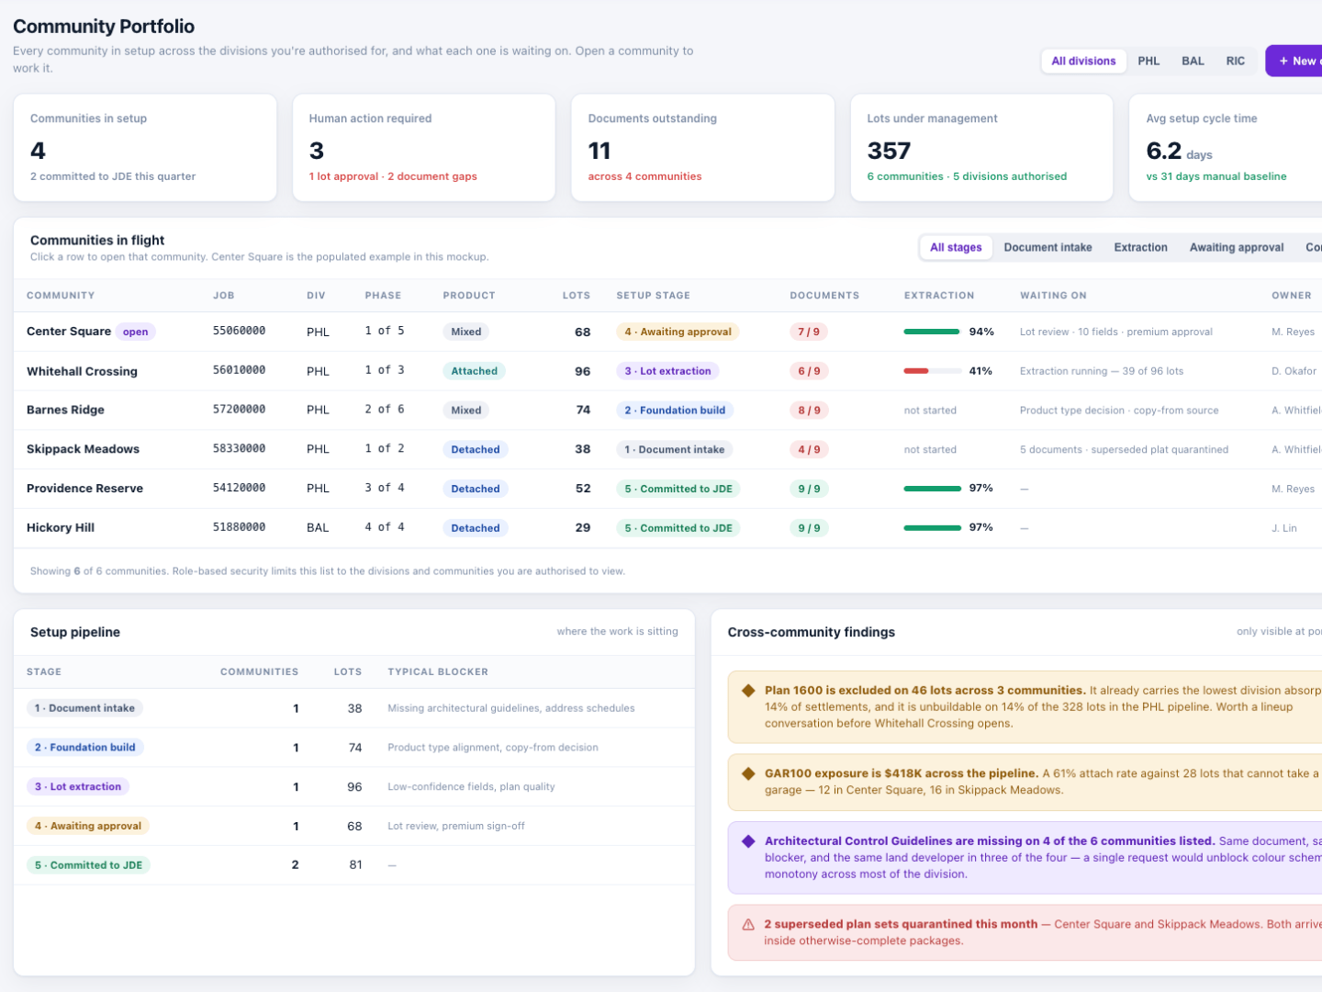The image size is (1322, 992).
Task: Click the 2 · Foundation build badge for Barnes Ridge
Action: coord(675,411)
